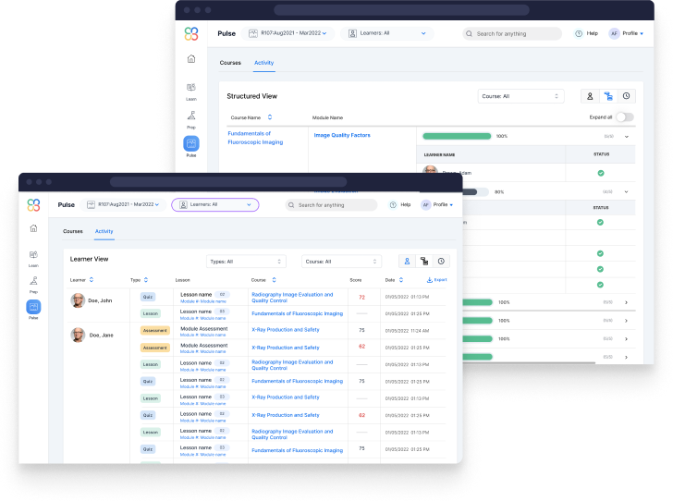The height and width of the screenshot is (501, 673).
Task: Click the Home icon in the front window sidebar
Action: click(34, 227)
